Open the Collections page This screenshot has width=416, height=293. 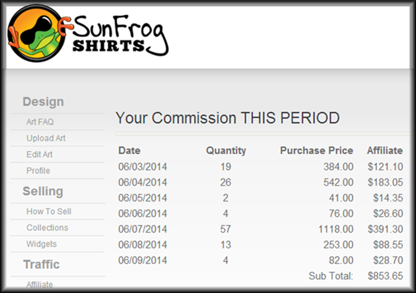point(47,228)
